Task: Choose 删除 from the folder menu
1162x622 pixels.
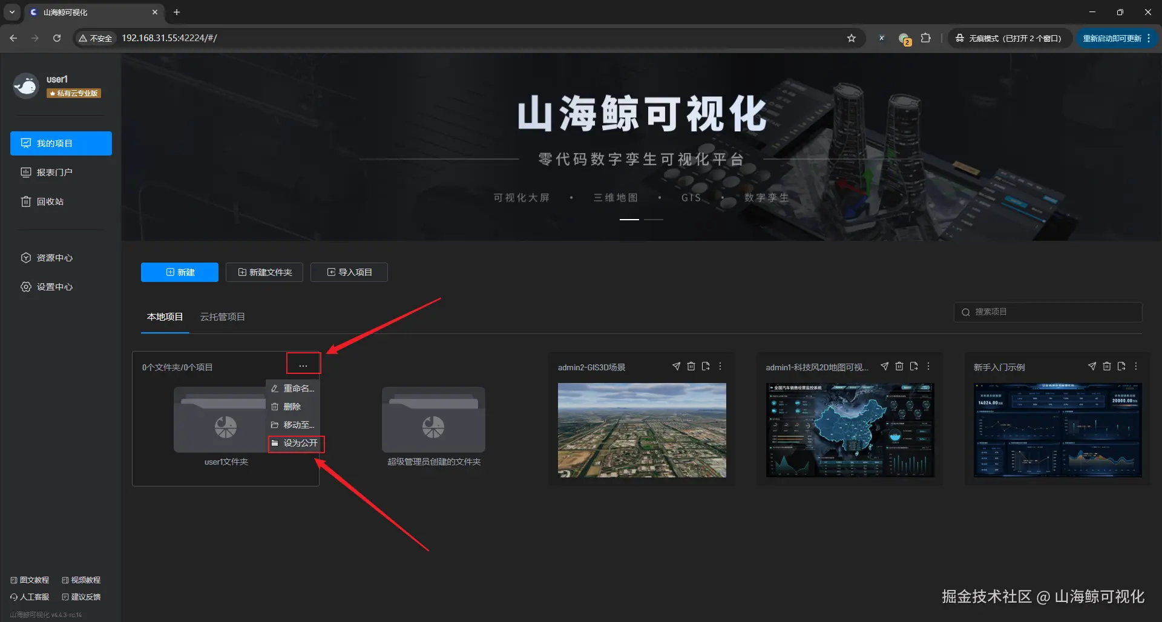Action: coord(293,407)
